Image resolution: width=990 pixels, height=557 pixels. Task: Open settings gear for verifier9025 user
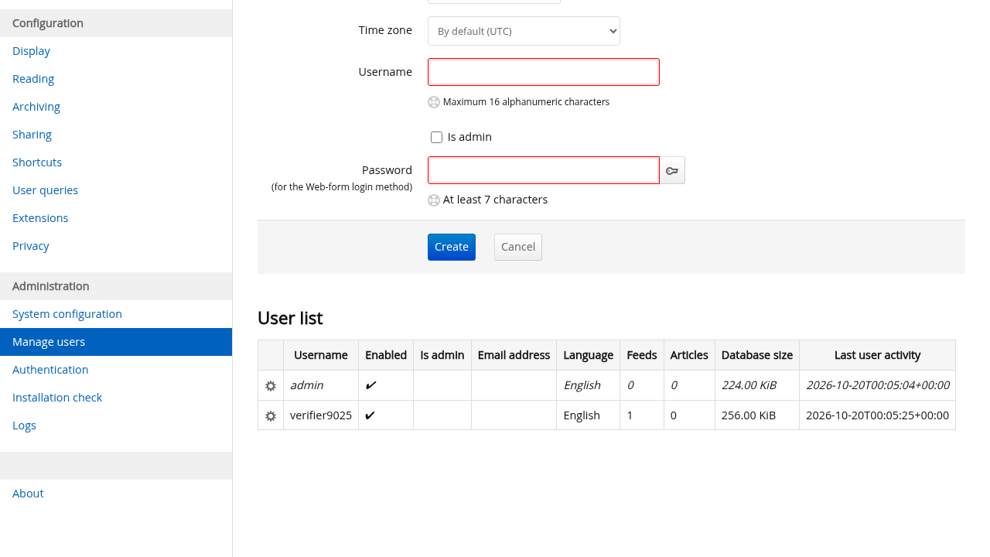[271, 416]
